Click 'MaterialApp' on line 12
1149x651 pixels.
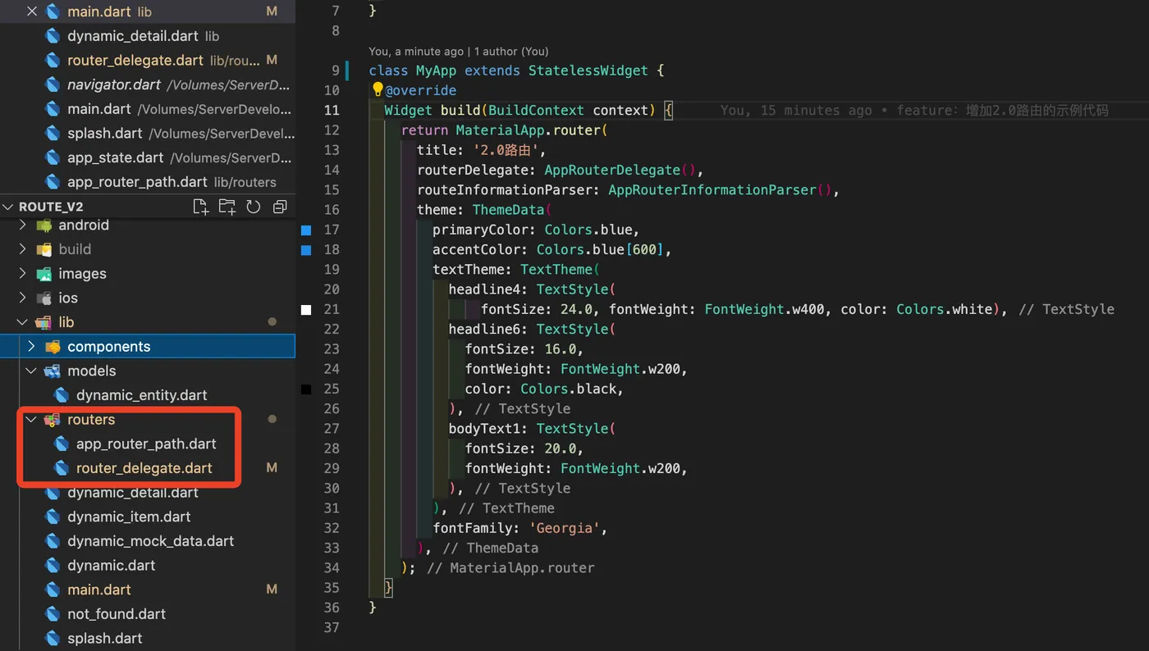click(x=500, y=130)
